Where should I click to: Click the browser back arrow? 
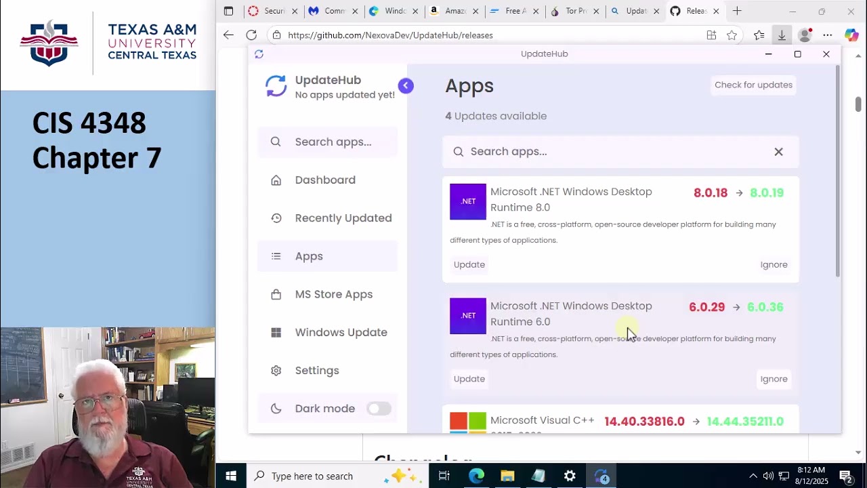(228, 35)
